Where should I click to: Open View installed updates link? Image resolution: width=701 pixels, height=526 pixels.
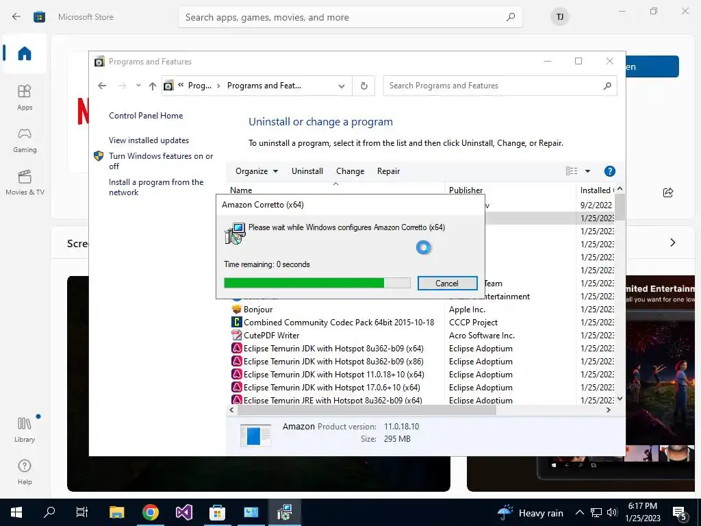(149, 140)
